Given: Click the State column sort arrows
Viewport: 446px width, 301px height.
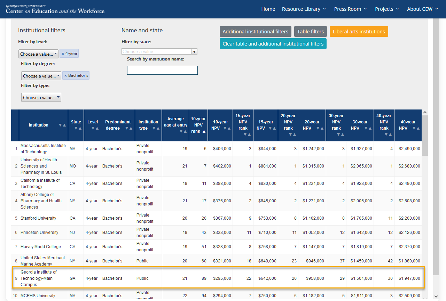Looking at the screenshot, I should (x=78, y=128).
